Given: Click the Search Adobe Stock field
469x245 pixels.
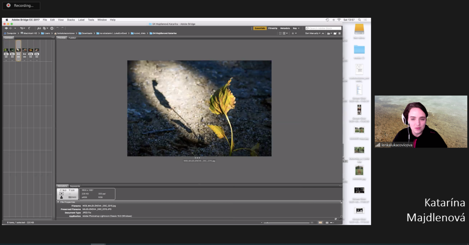Looking at the screenshot, I should tap(323, 28).
